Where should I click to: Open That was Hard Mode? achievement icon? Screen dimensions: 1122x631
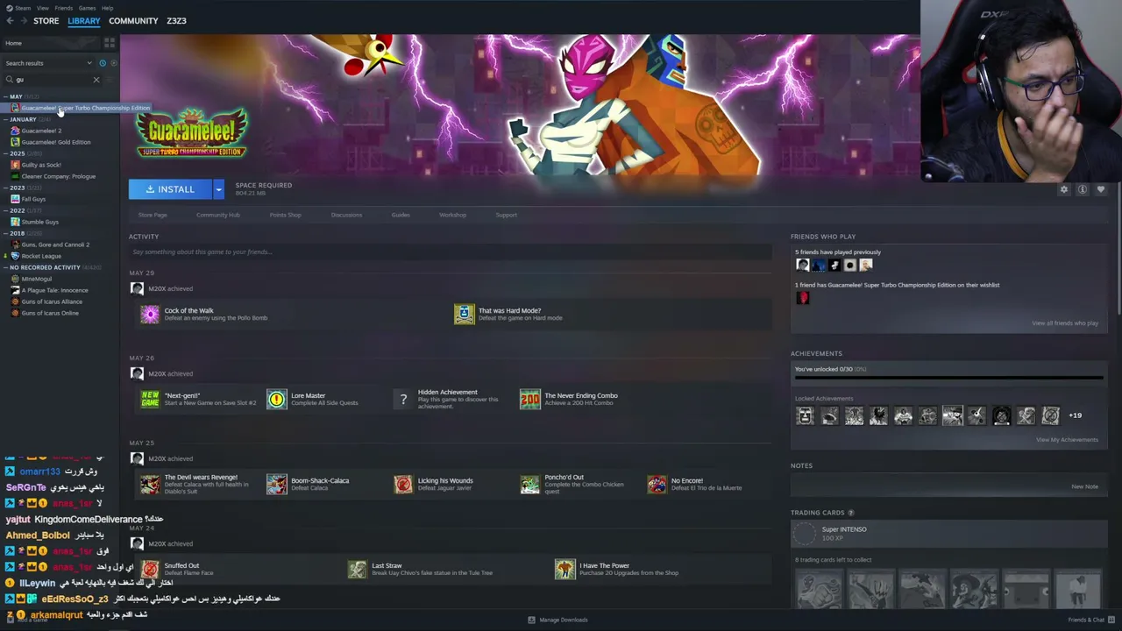[464, 314]
